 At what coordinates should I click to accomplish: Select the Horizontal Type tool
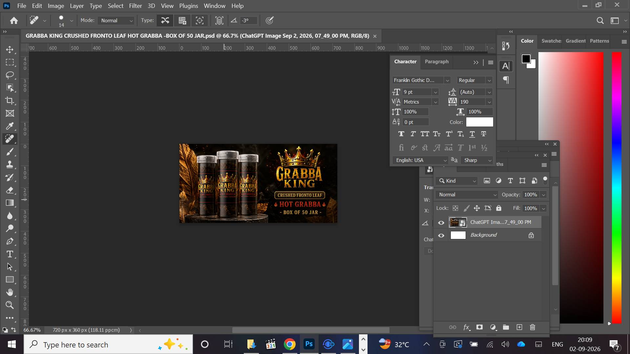(10, 254)
